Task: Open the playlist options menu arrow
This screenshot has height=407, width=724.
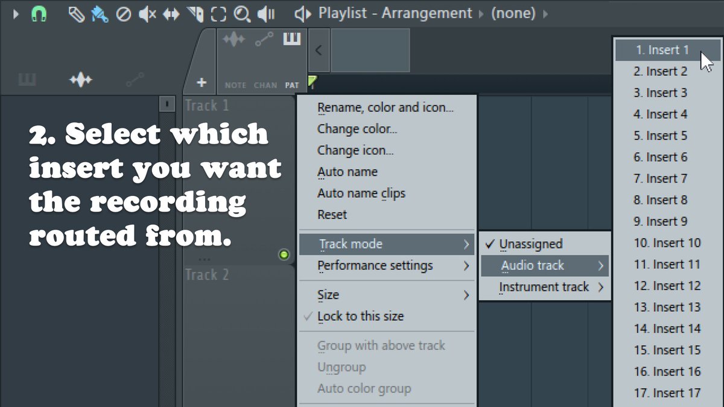Action: pyautogui.click(x=16, y=13)
